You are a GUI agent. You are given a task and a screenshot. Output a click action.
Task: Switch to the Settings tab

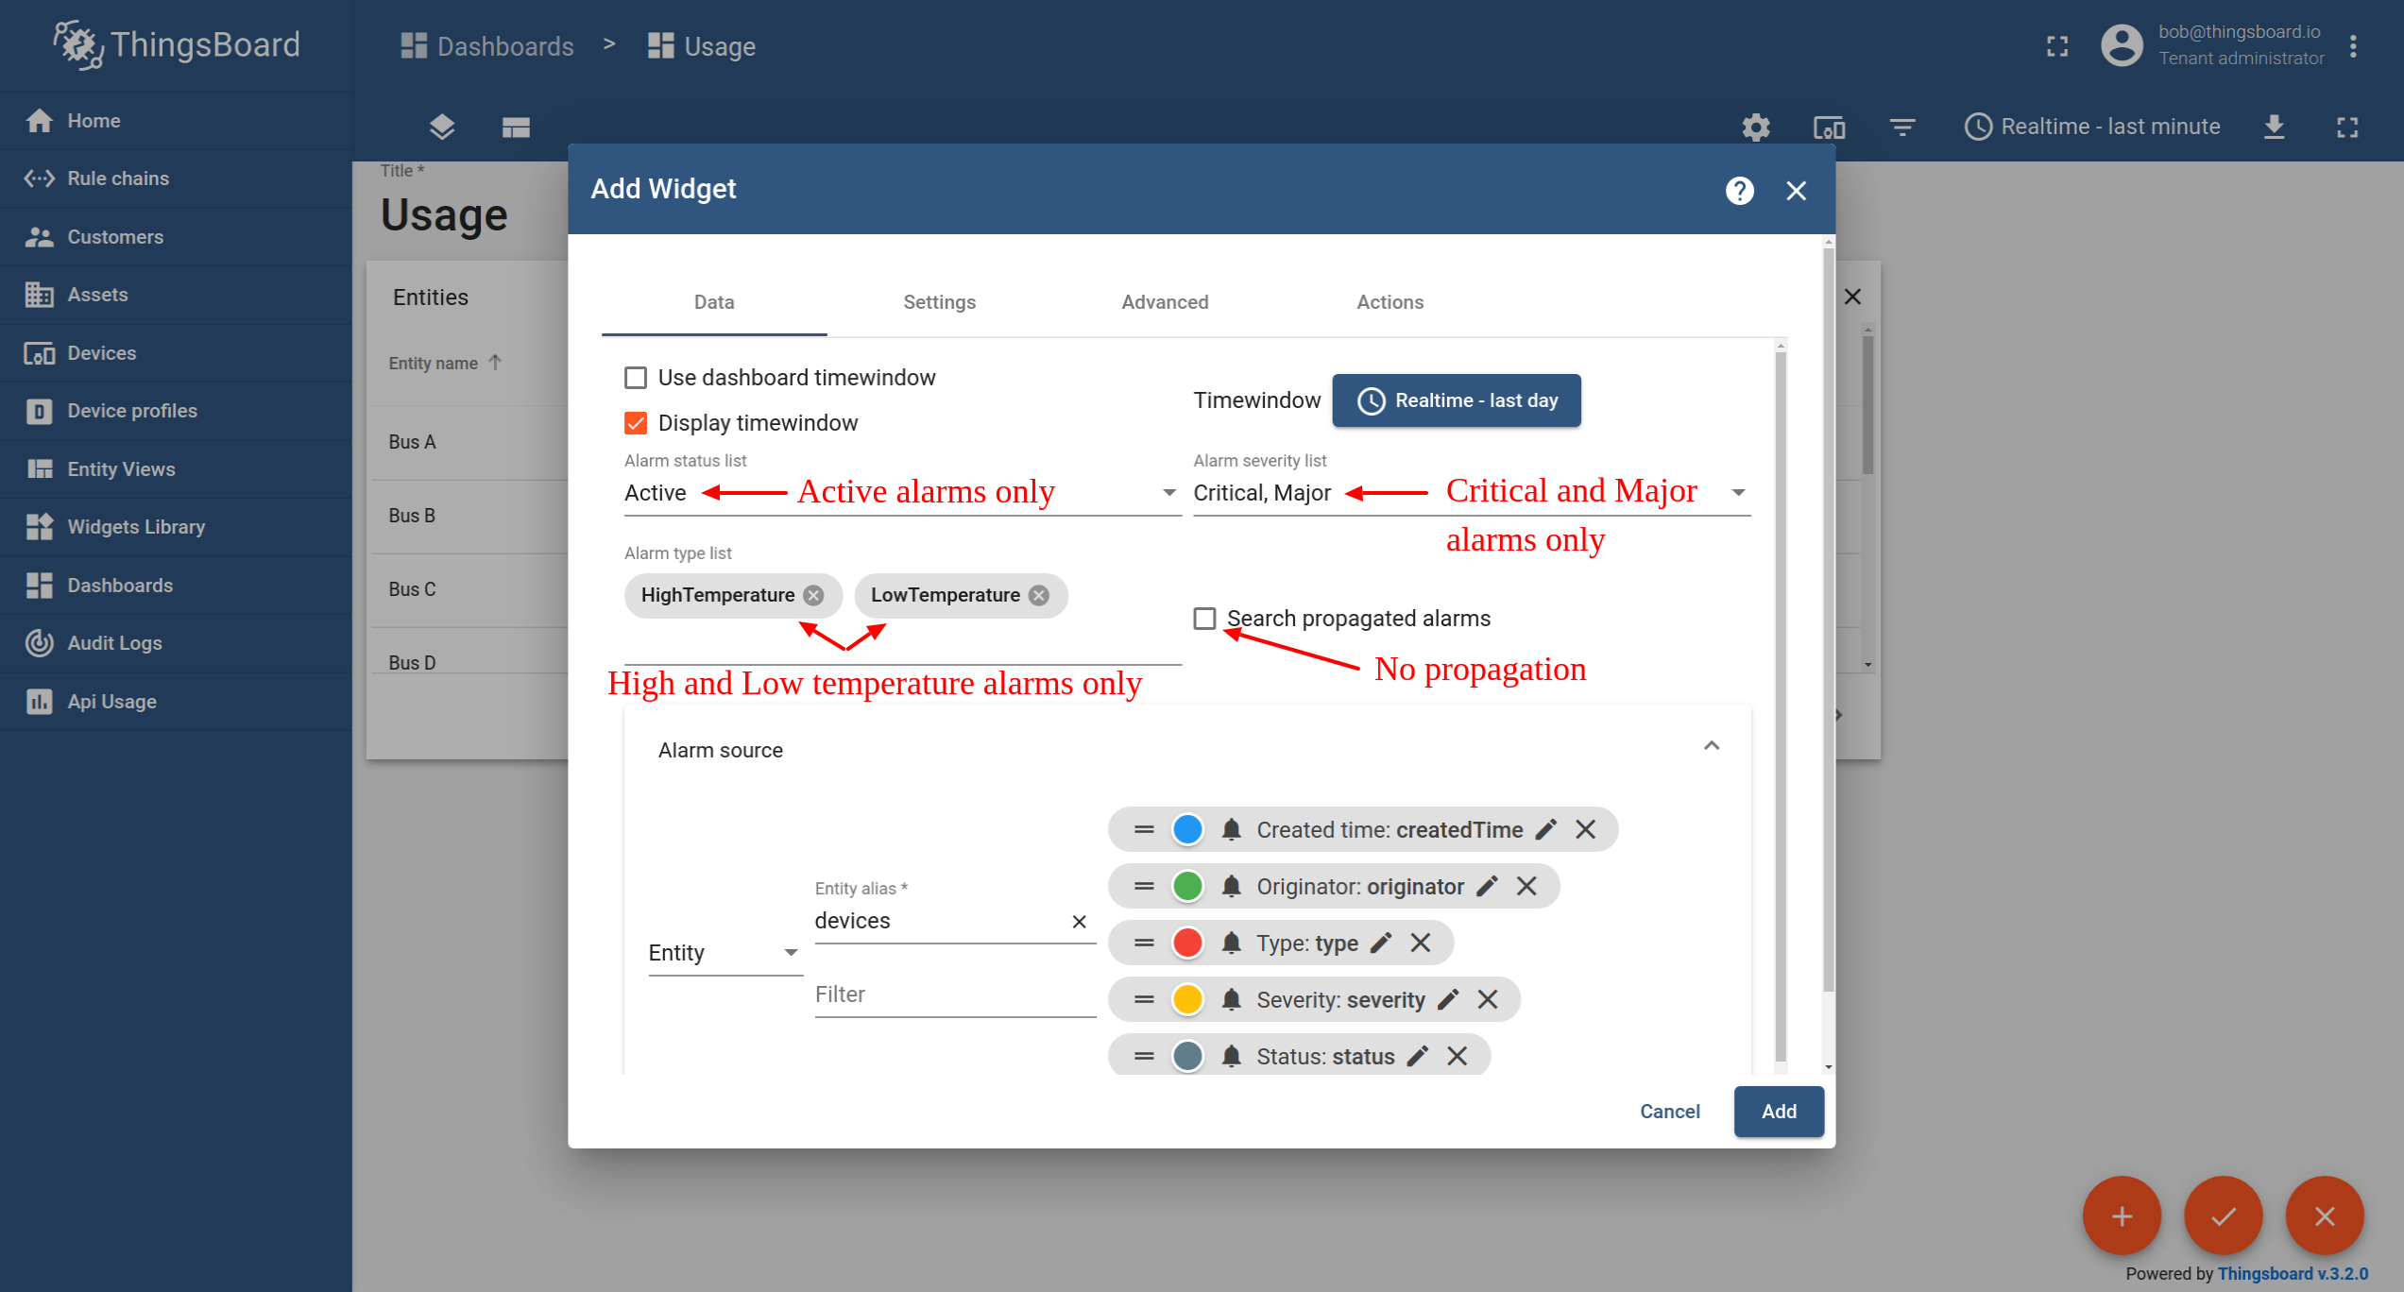pyautogui.click(x=939, y=302)
